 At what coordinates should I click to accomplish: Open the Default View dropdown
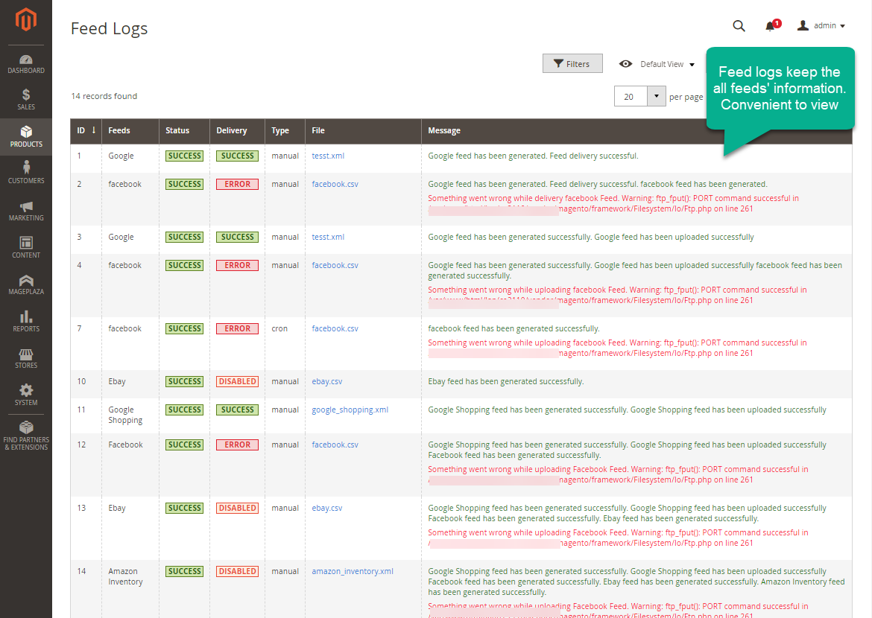657,64
